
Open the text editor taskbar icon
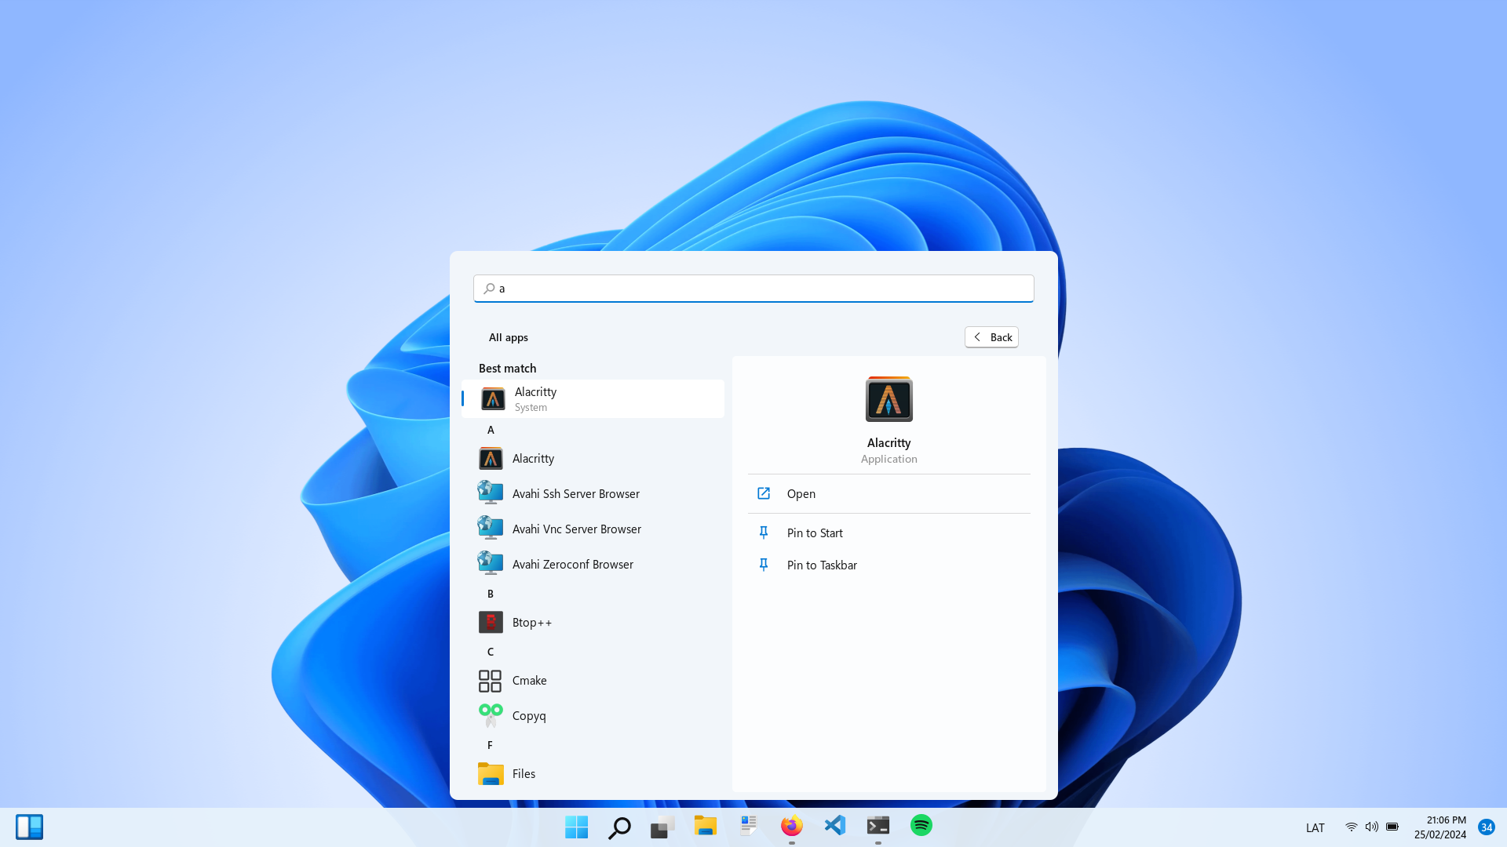click(x=748, y=825)
